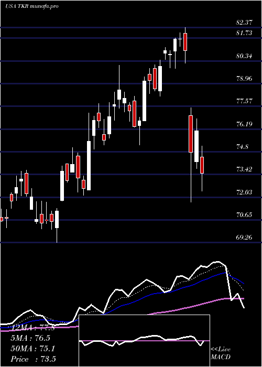The image size is (262, 367).
Task: Click the 72.03 price level label
Action: [244, 192]
